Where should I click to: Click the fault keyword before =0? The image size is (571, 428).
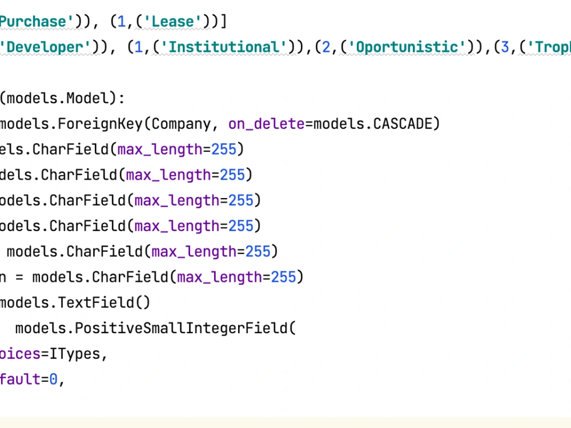pos(20,379)
